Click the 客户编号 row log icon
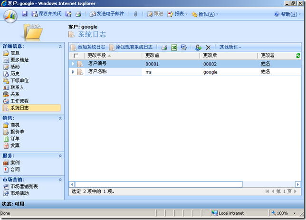This screenshot has width=306, height=220. pyautogui.click(x=80, y=64)
